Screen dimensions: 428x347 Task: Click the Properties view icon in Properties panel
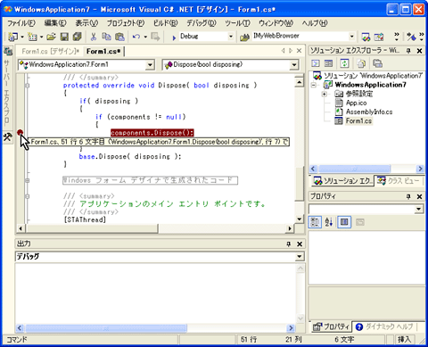point(344,222)
